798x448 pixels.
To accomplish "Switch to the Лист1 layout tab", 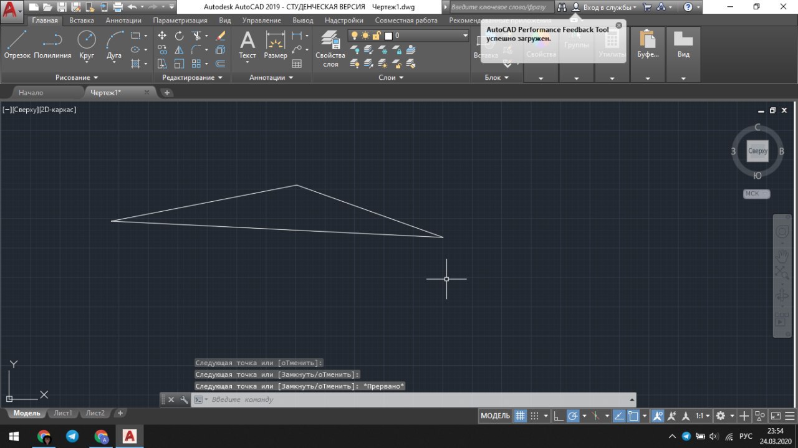I will click(62, 413).
